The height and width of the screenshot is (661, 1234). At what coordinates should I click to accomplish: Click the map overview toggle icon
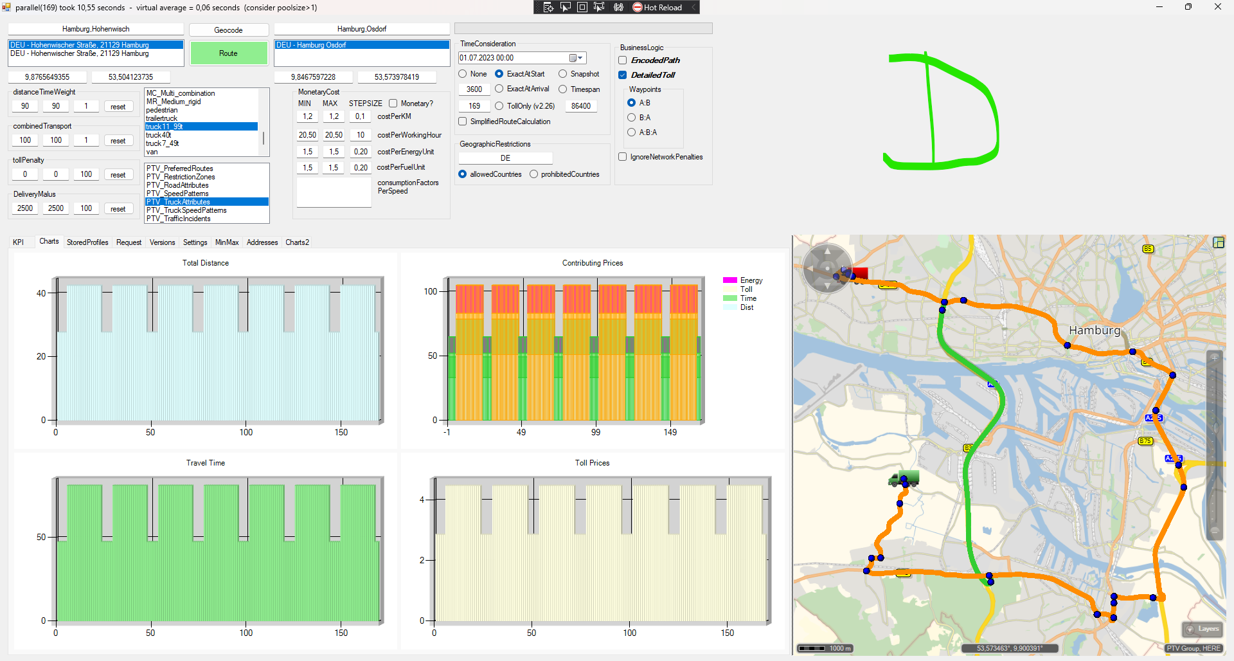1218,242
